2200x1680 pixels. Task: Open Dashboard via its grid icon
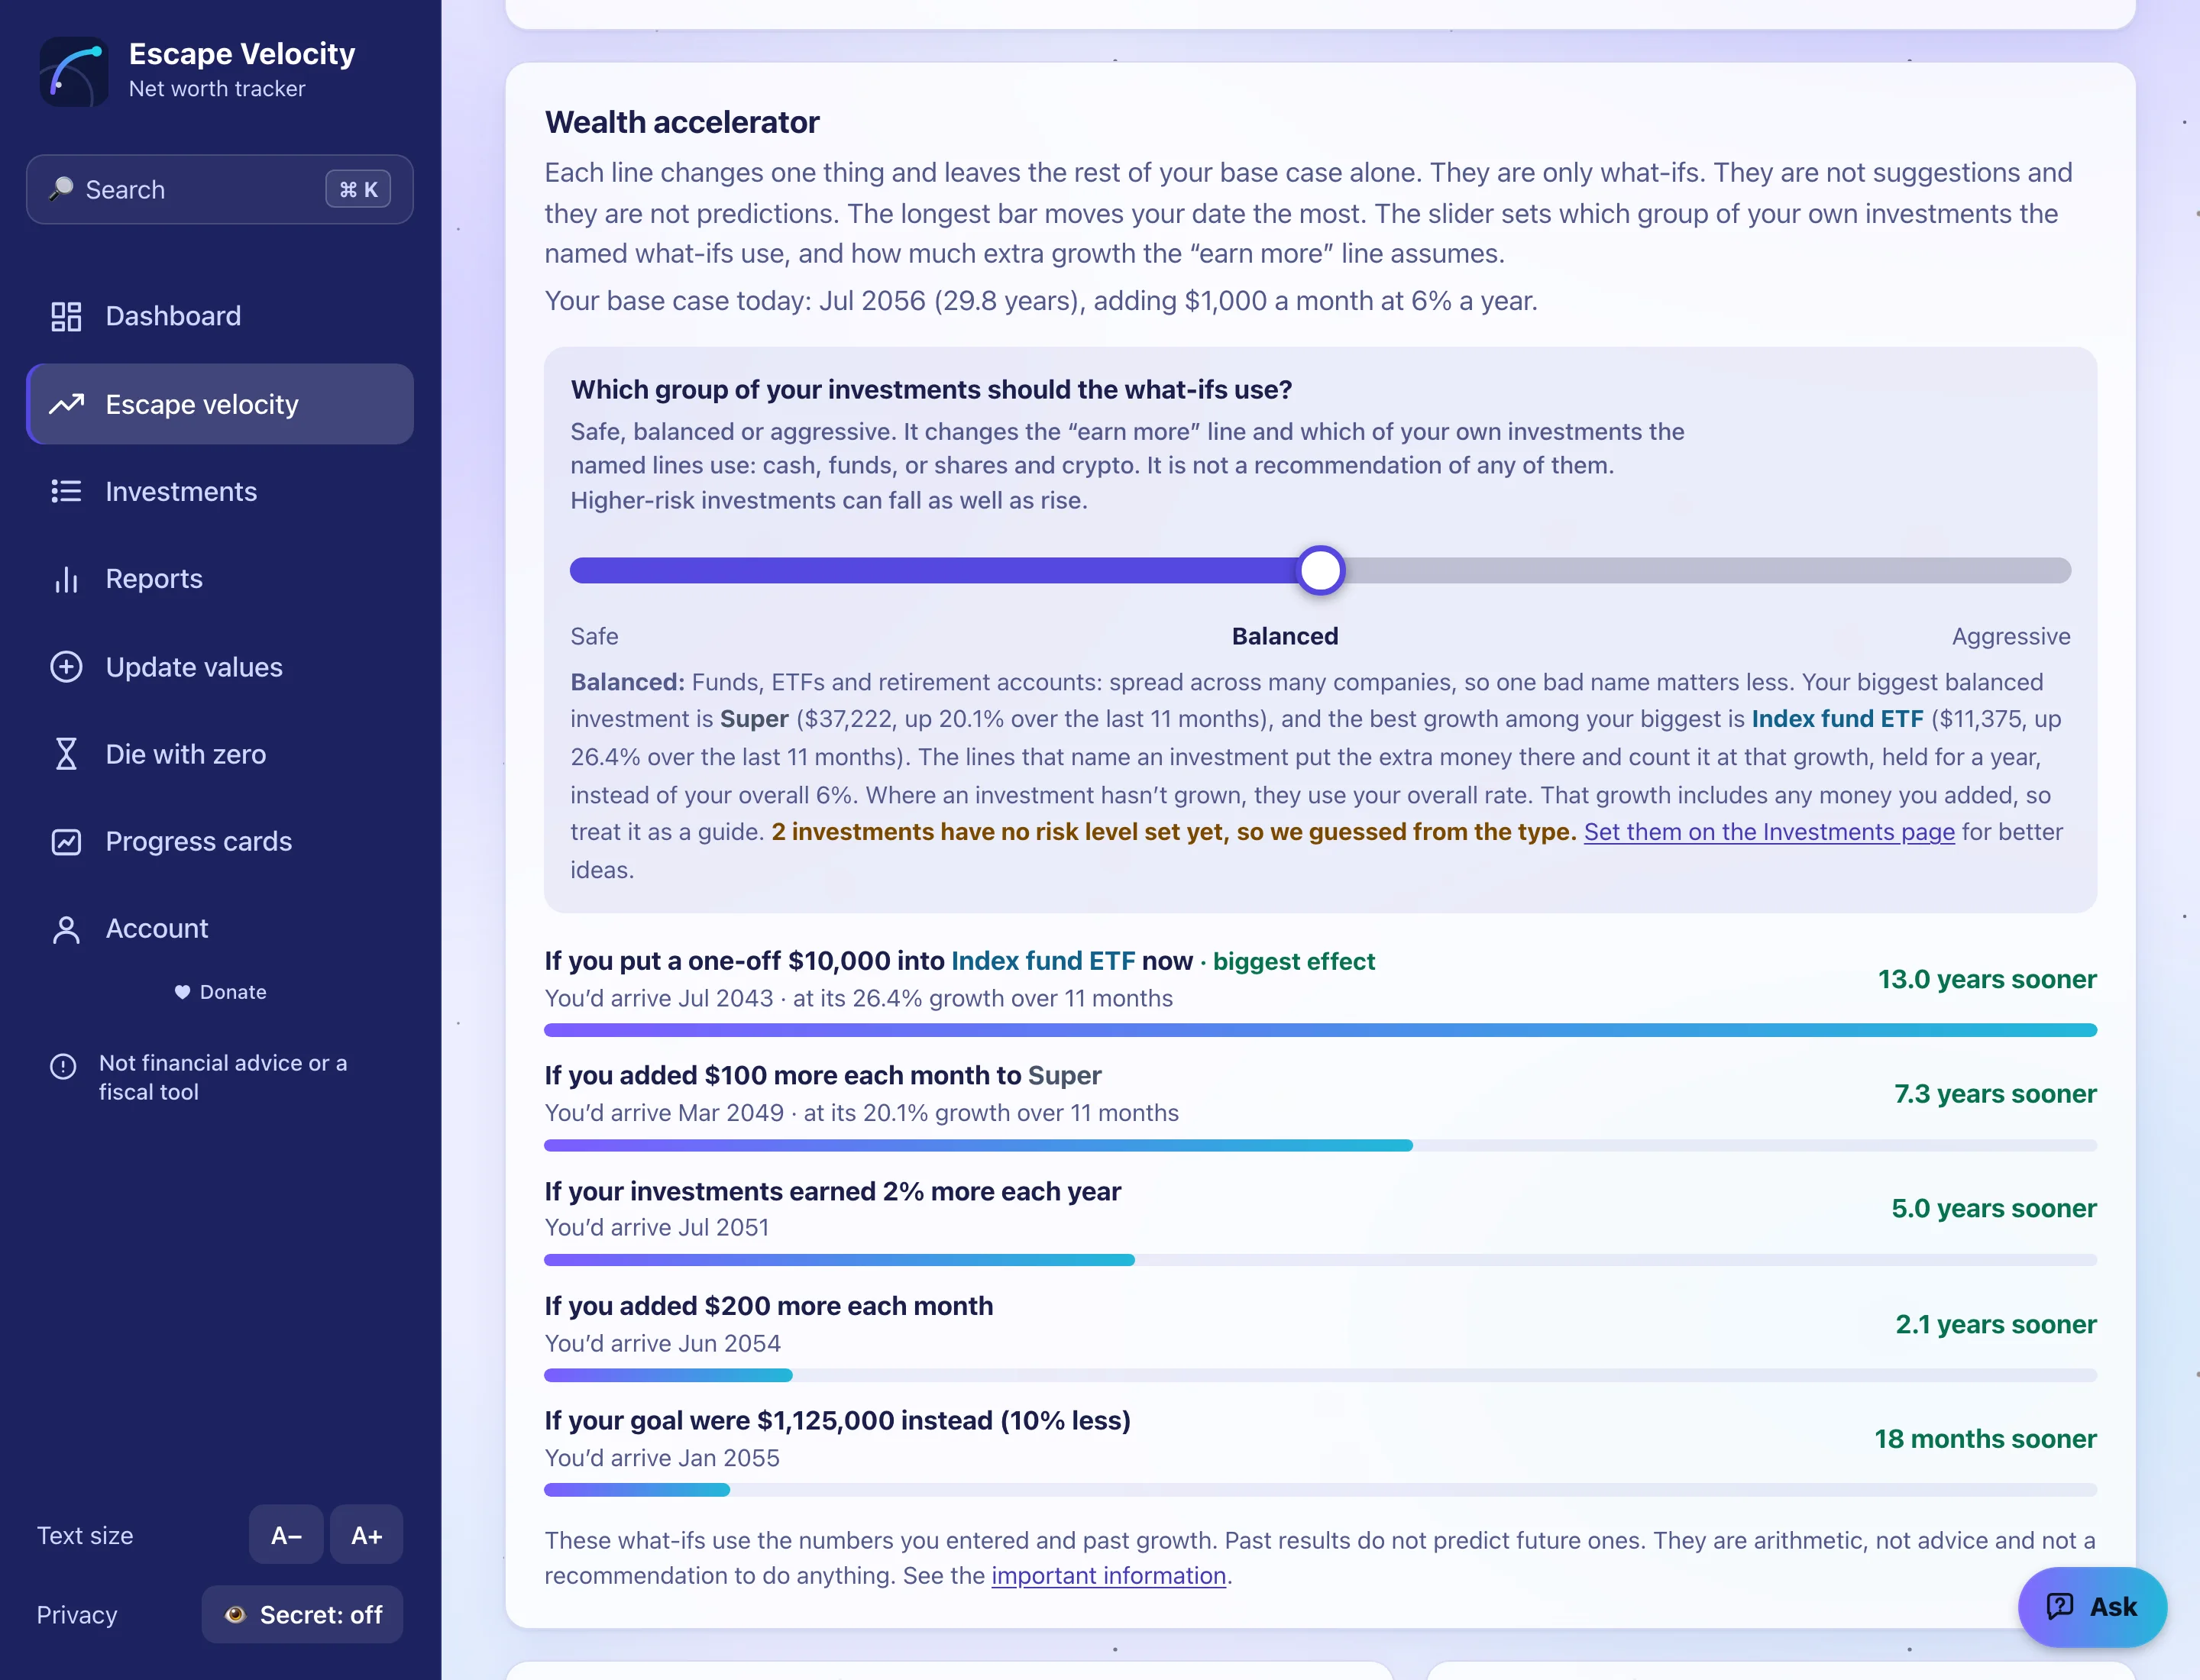[x=66, y=316]
